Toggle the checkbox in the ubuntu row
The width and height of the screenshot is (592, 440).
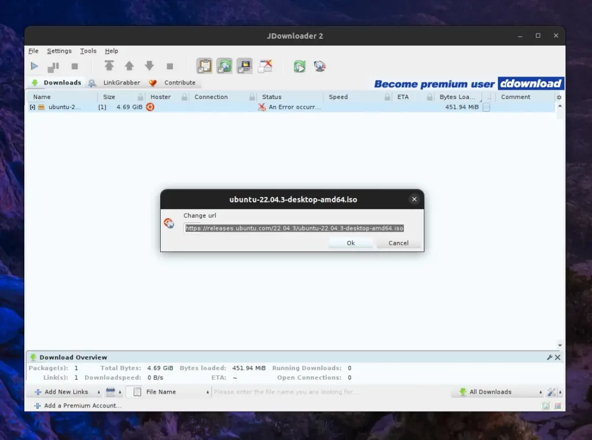click(x=486, y=107)
